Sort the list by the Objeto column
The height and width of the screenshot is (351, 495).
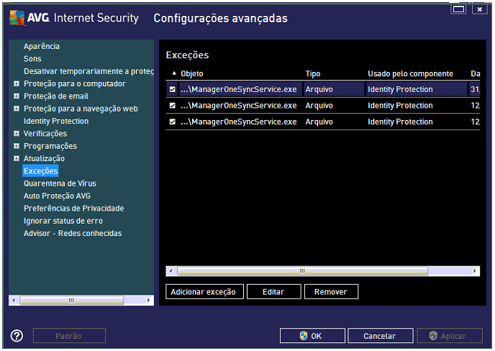[x=191, y=73]
